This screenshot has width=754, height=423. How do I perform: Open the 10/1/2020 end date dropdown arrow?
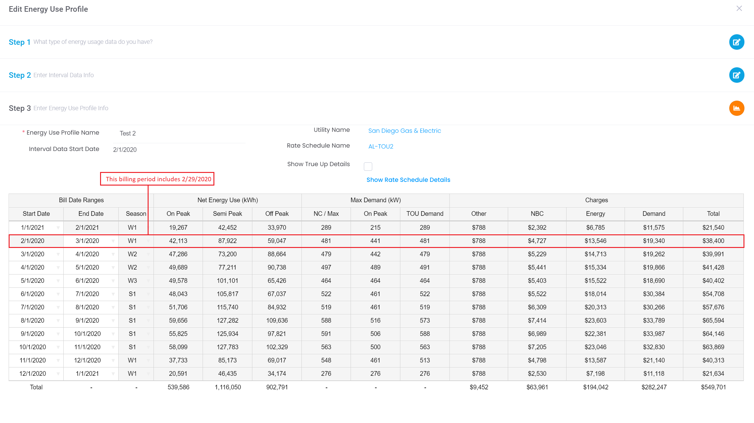113,334
